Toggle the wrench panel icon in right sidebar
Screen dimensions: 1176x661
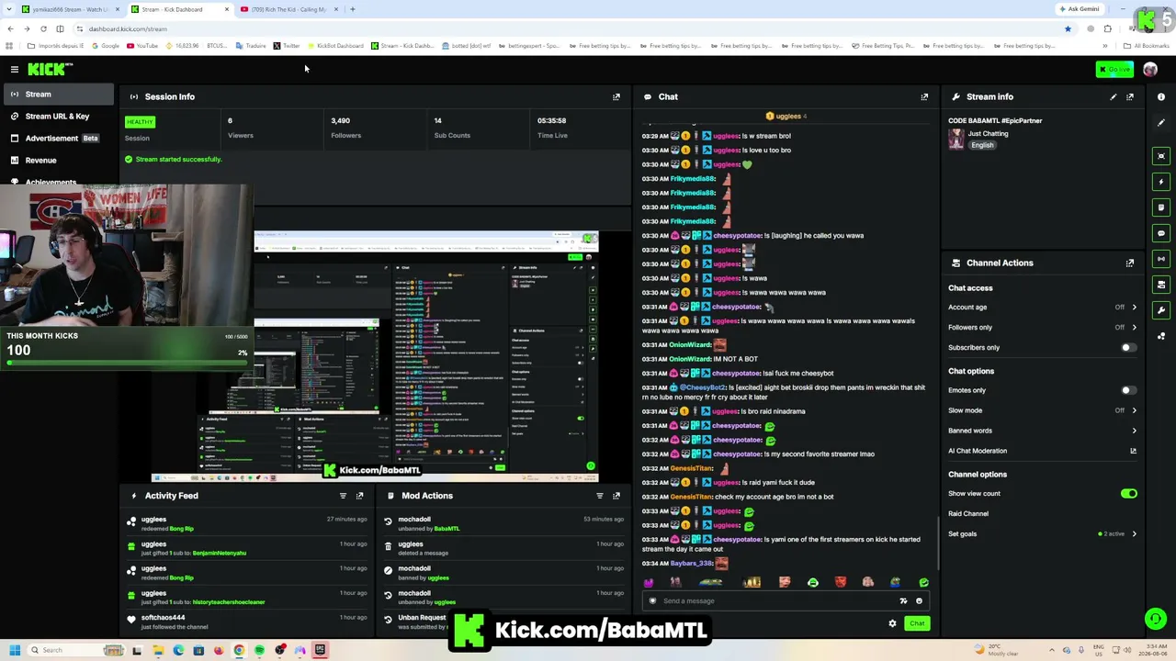coord(1161,310)
